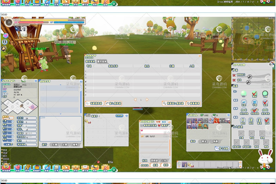The height and width of the screenshot is (184, 276).
Task: Click the CASH button in inventory panel
Action: 119,116
